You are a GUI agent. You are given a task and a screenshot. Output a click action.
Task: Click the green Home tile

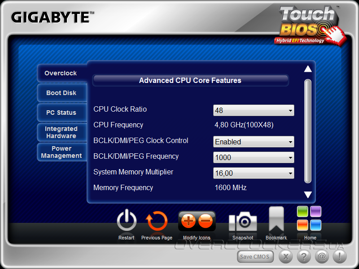(302, 211)
